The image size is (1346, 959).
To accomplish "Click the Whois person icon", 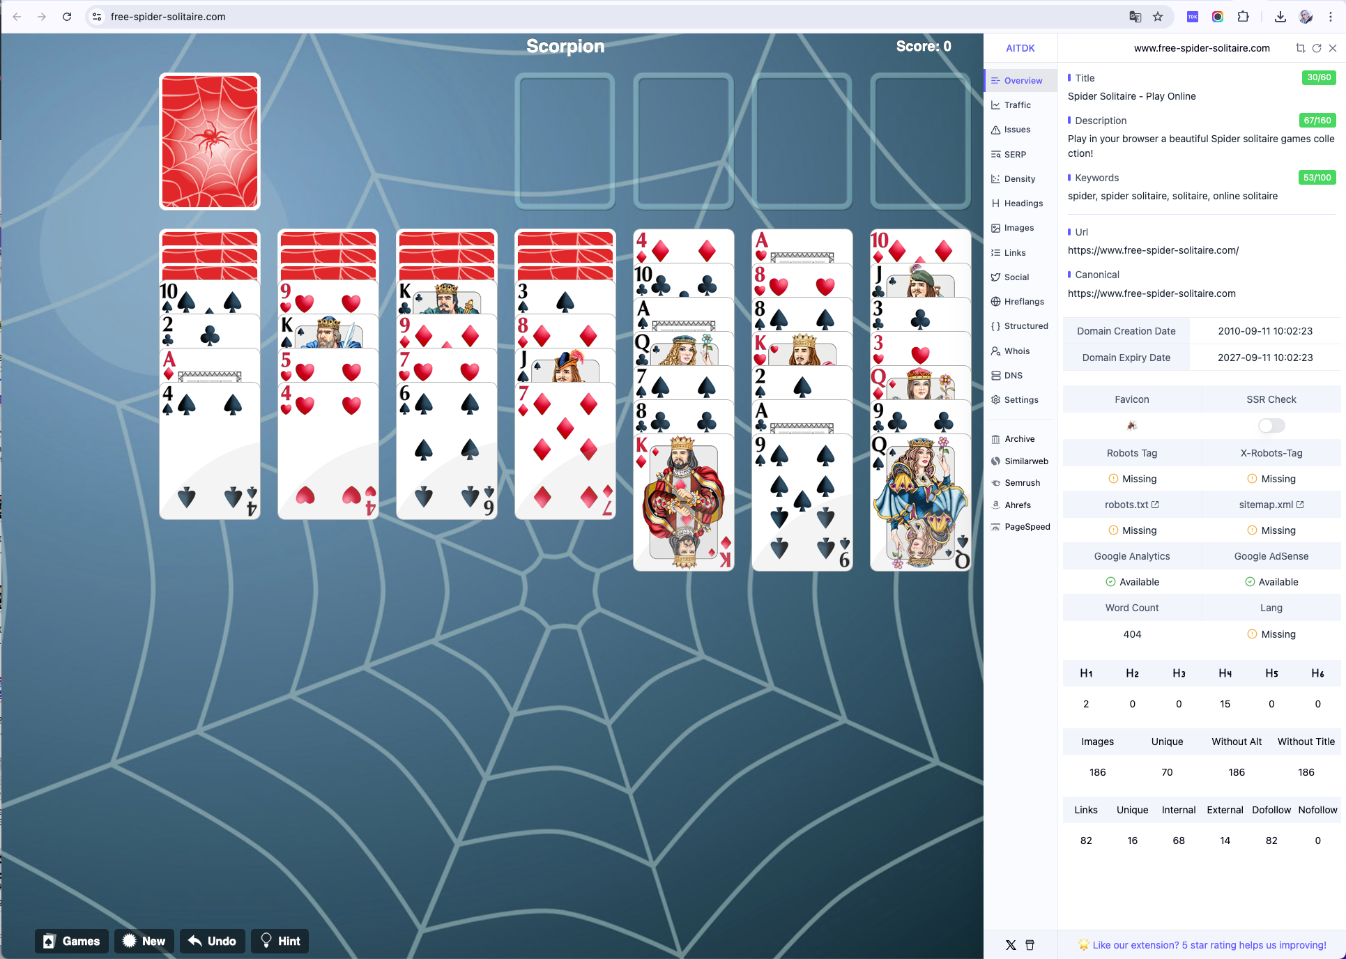I will [x=996, y=351].
